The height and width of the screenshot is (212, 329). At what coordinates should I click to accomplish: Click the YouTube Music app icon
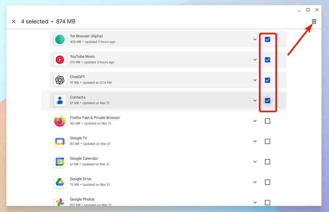(60, 59)
